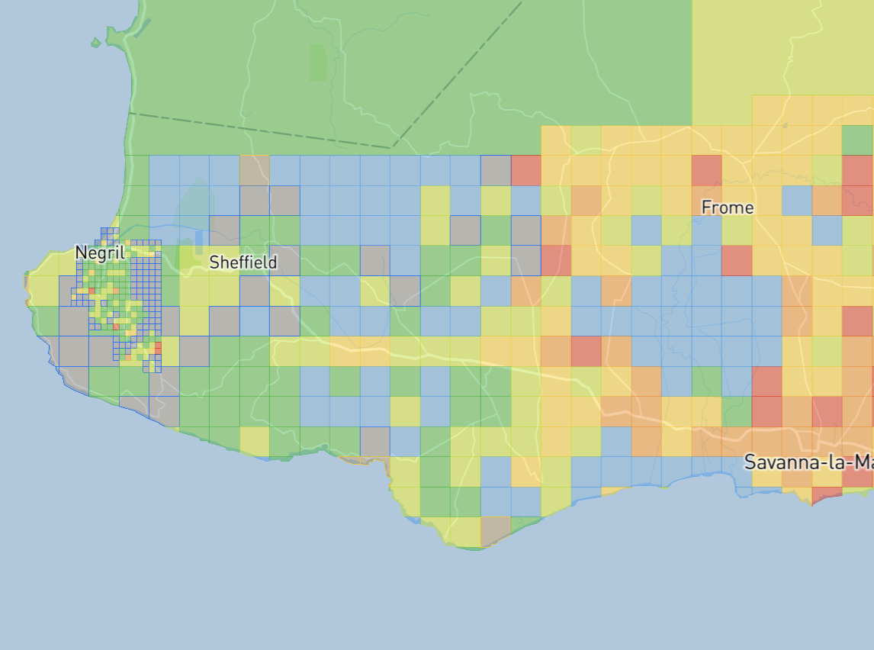Click the dashed boundary line in the north
874x650 pixels.
tap(259, 130)
